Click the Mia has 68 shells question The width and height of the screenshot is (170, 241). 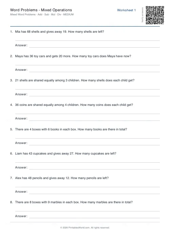pyautogui.click(x=60, y=32)
